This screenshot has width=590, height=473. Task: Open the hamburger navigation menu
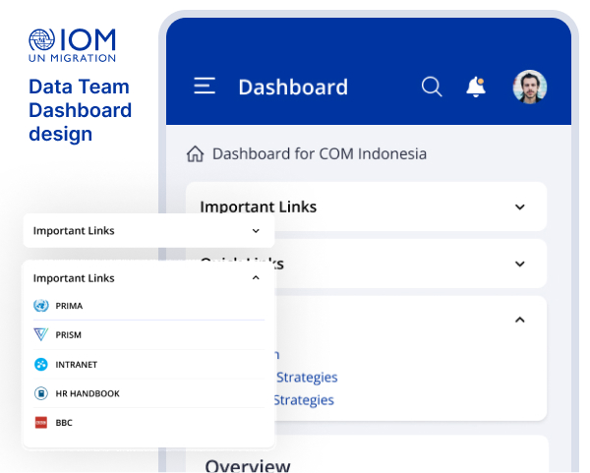pos(205,87)
